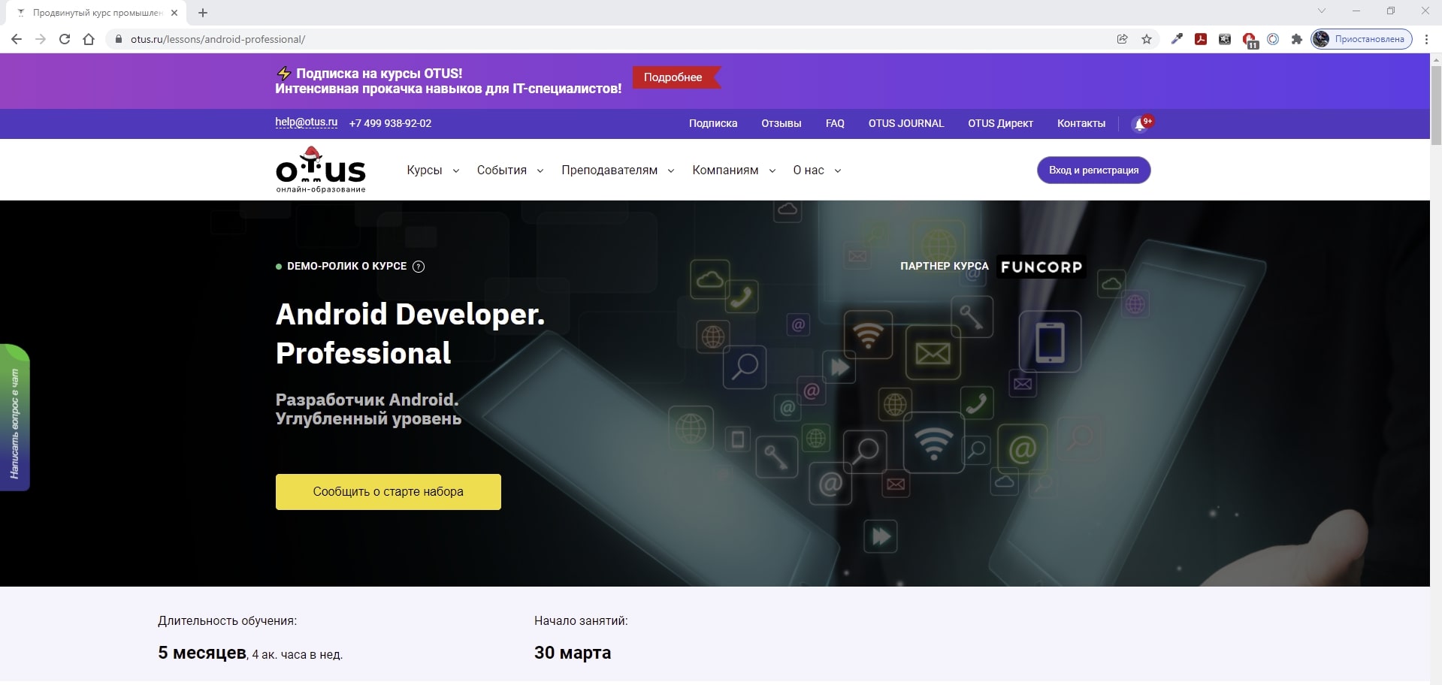Open Отзывы page
1442x685 pixels.
(781, 123)
